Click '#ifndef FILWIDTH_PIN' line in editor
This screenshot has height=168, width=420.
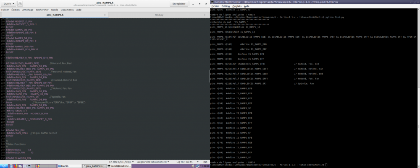click(x=18, y=158)
